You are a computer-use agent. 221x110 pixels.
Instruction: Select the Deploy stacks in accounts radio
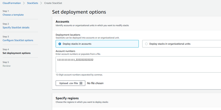point(60,44)
